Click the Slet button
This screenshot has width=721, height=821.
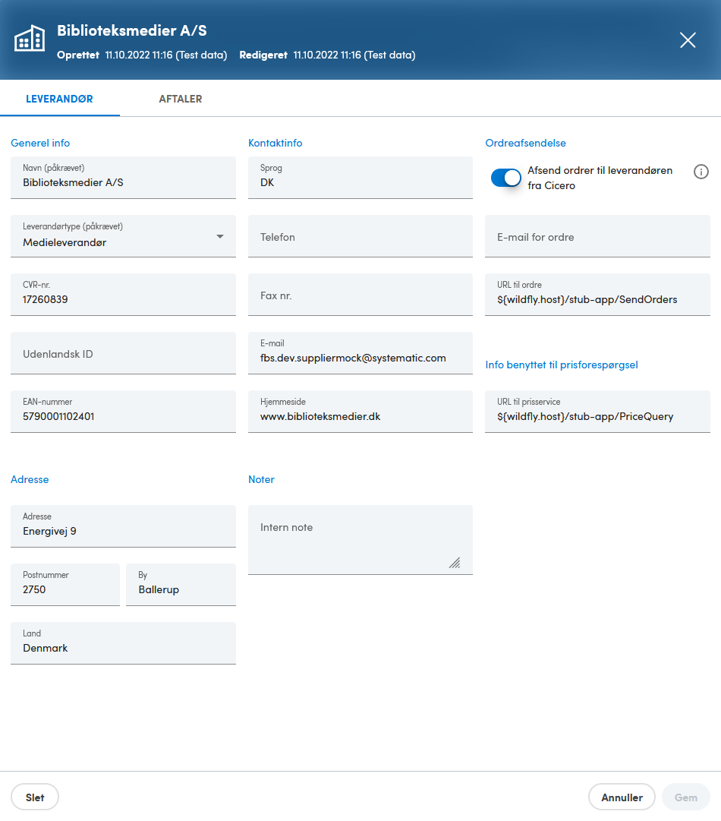pos(35,797)
